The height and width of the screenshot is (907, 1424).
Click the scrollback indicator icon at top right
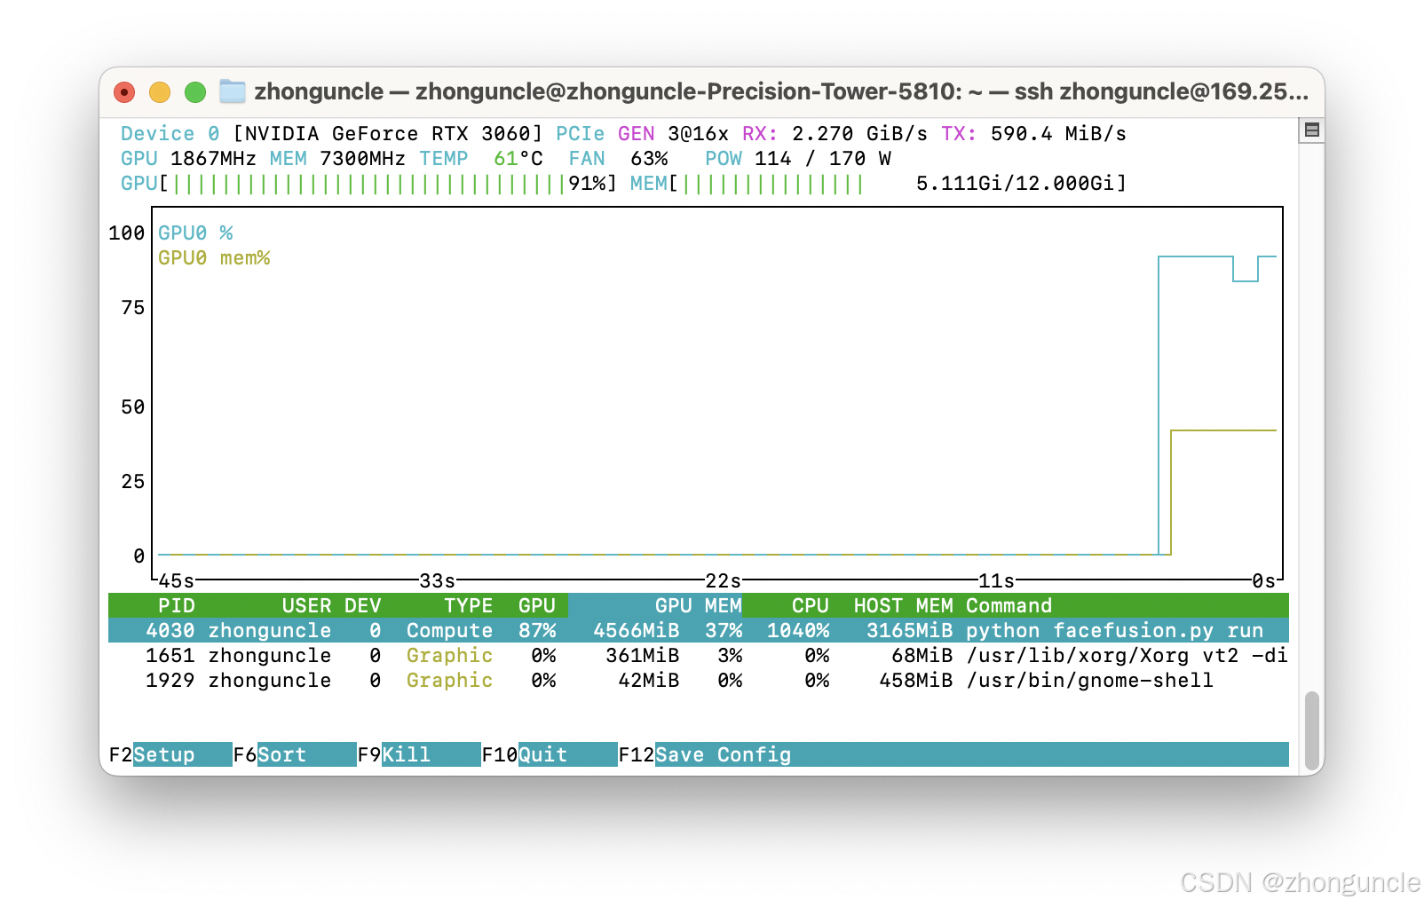1314,128
